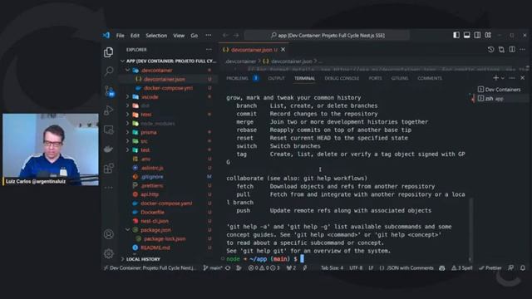The height and width of the screenshot is (299, 532).
Task: Change language mode JSON with Comments
Action: point(406,267)
